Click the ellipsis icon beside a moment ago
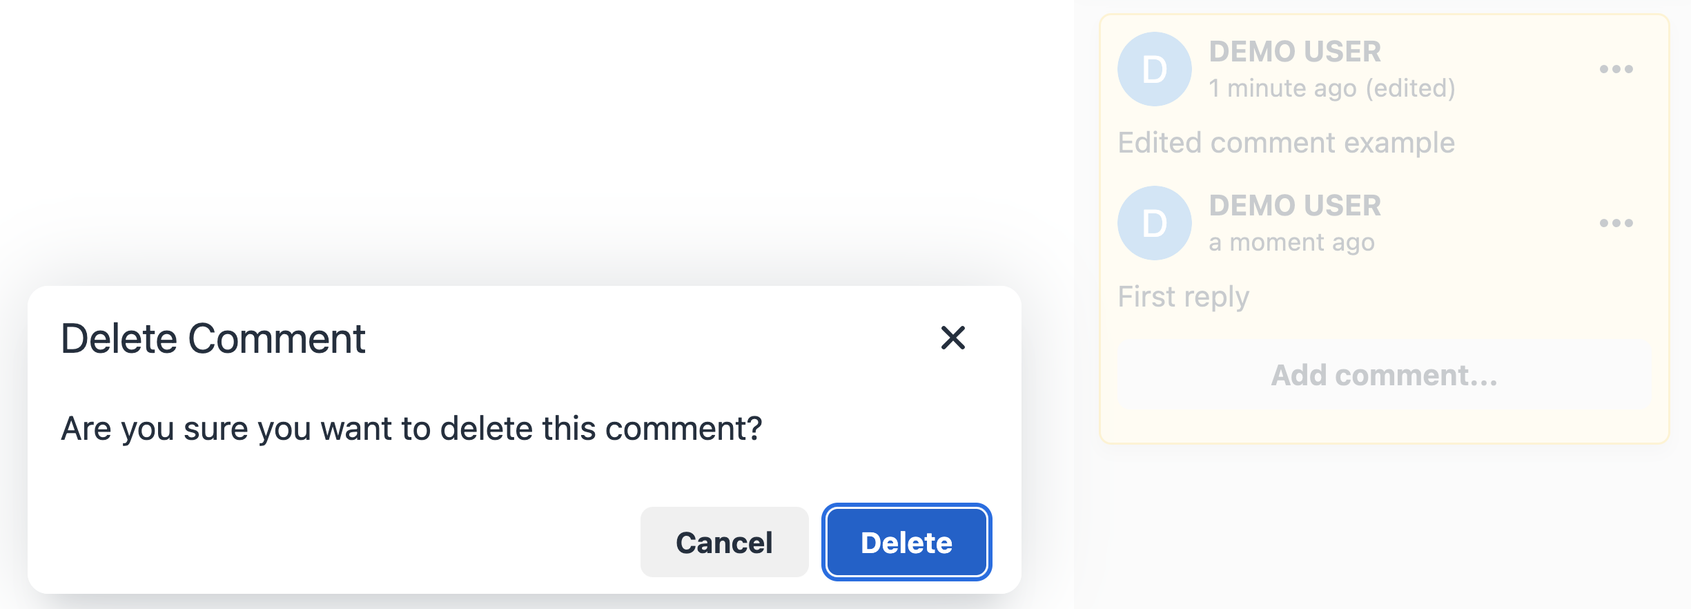The height and width of the screenshot is (609, 1691). [x=1615, y=223]
